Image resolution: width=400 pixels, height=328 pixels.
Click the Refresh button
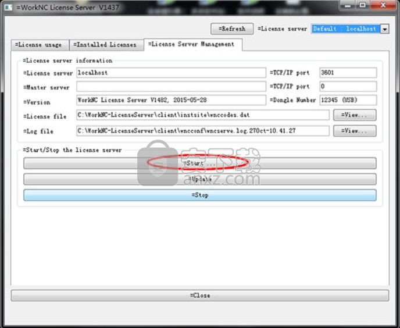(x=232, y=28)
